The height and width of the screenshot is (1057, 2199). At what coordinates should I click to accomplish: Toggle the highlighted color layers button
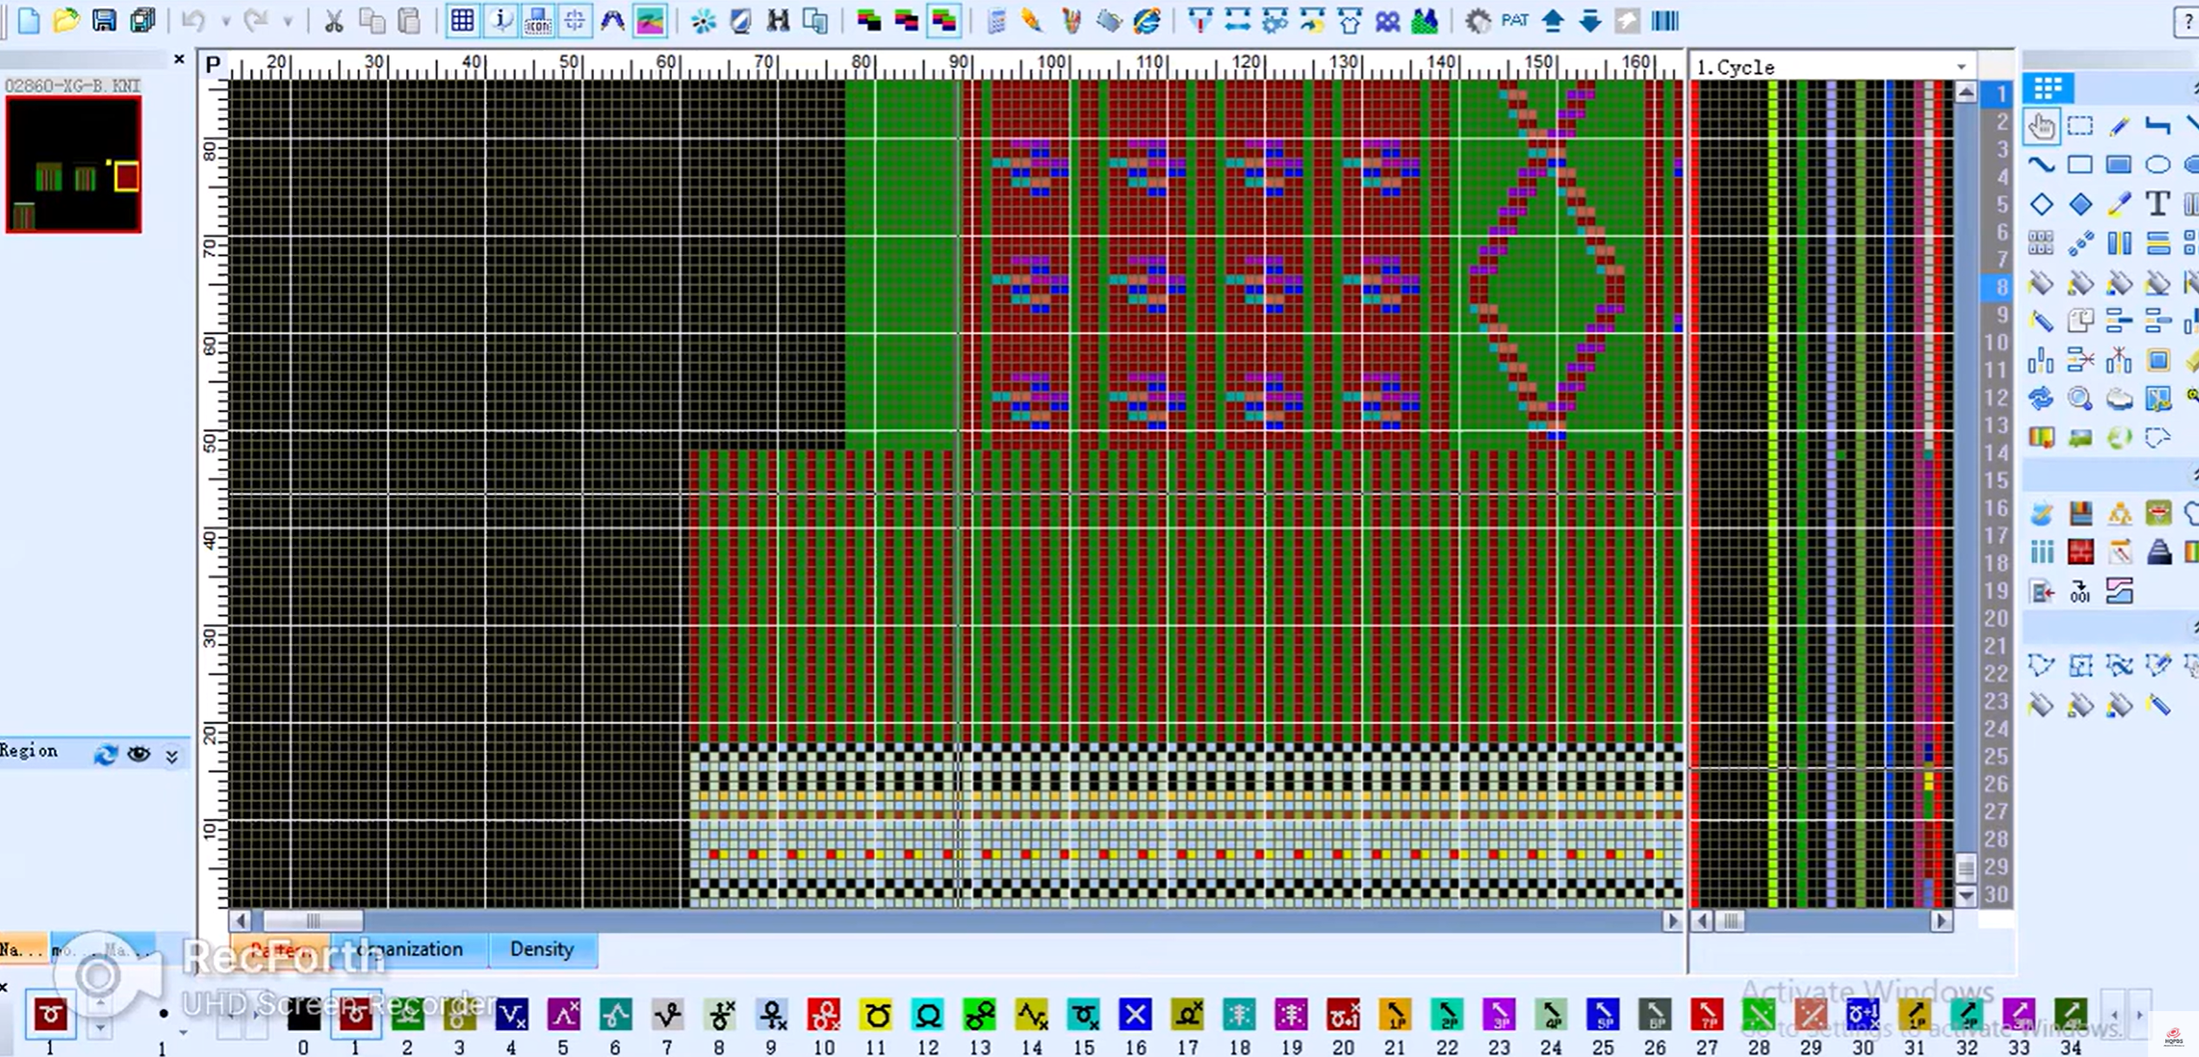coord(944,21)
